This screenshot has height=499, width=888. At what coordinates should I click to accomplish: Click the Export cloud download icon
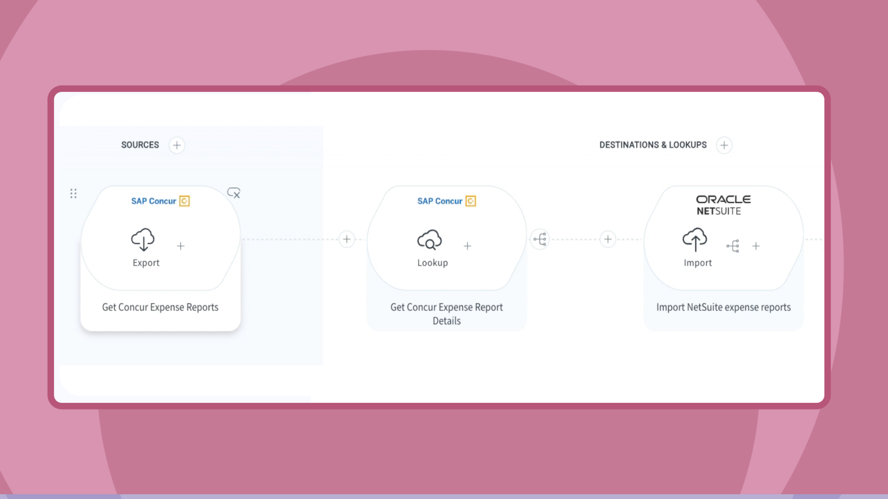pyautogui.click(x=143, y=240)
